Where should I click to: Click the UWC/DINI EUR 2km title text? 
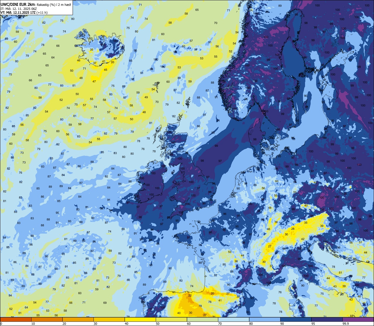click(18, 4)
